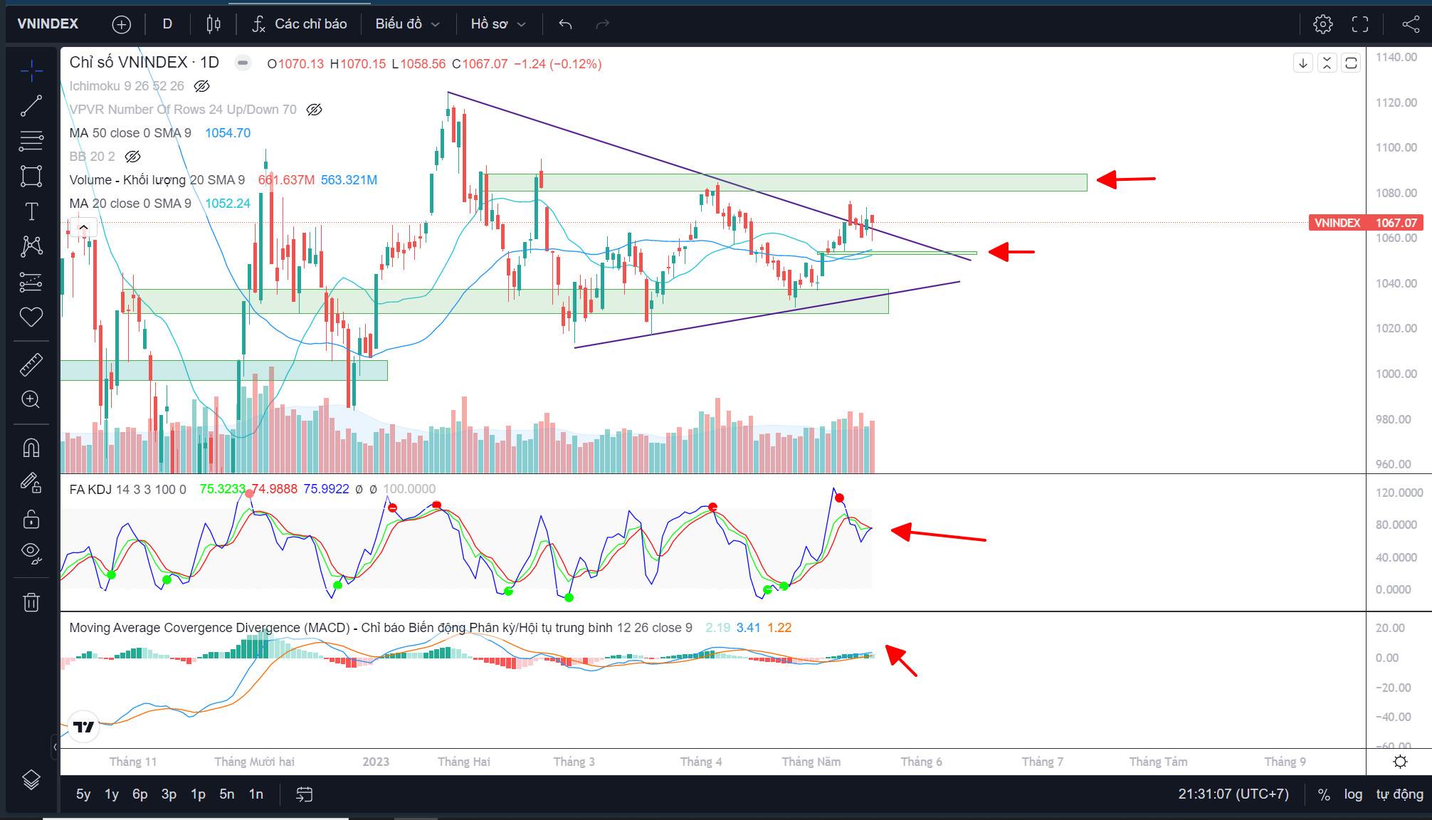Click the gray pill next to the chart title
The height and width of the screenshot is (820, 1432).
pyautogui.click(x=243, y=63)
